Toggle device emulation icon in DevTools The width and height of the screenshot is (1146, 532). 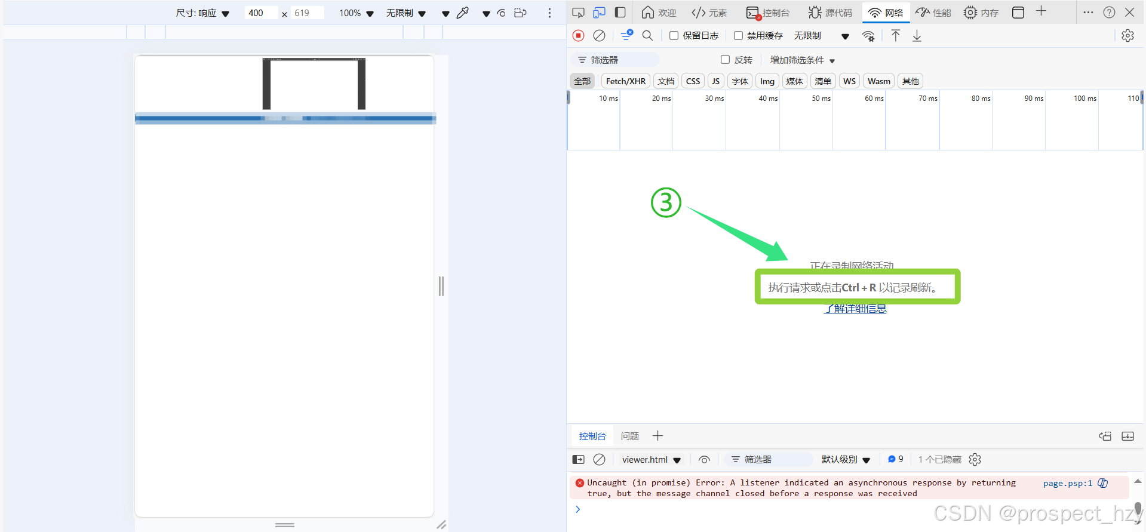point(599,13)
